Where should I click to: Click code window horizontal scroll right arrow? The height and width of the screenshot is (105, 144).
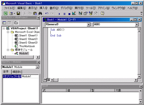pyautogui.click(x=136, y=80)
